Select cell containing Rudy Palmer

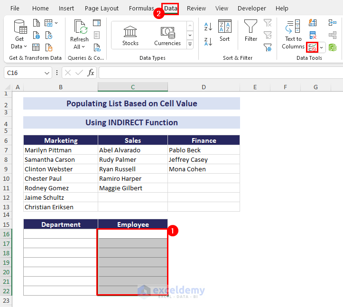tap(133, 159)
